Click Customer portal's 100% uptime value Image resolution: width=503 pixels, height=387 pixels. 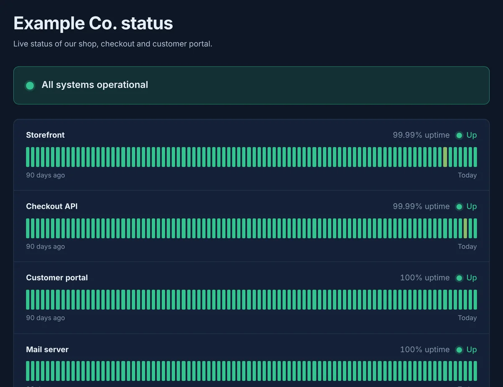click(425, 278)
